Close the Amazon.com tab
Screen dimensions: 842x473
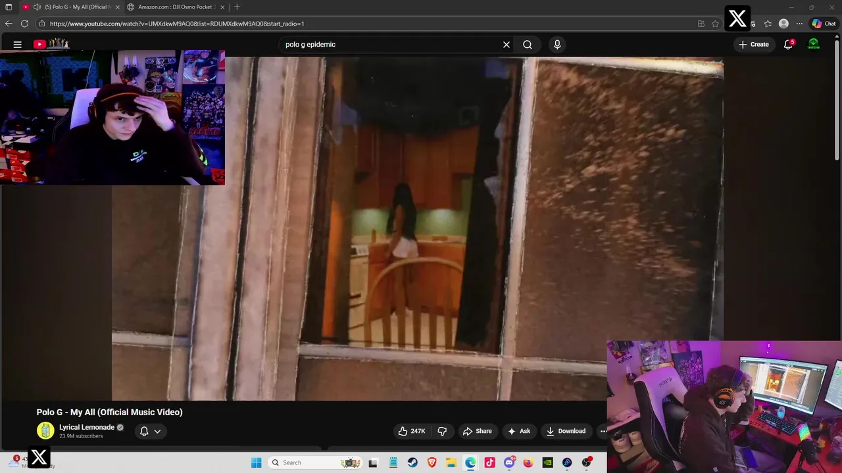point(222,7)
